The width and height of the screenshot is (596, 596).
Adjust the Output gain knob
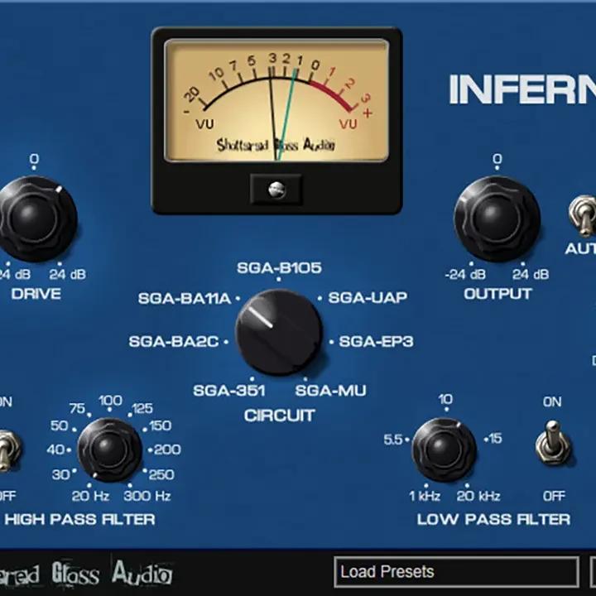pos(497,219)
